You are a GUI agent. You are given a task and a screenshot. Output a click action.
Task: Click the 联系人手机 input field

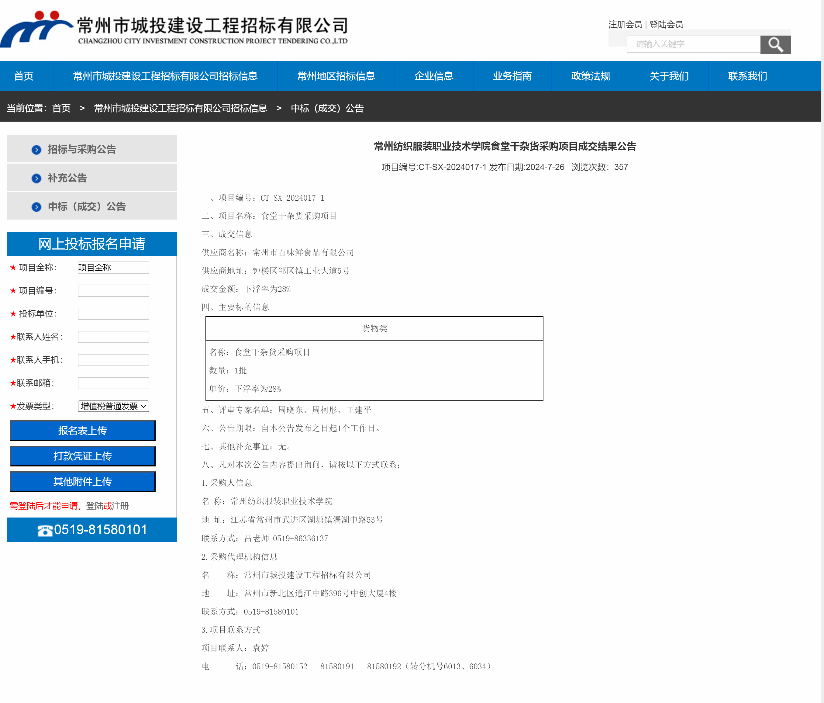pos(113,360)
